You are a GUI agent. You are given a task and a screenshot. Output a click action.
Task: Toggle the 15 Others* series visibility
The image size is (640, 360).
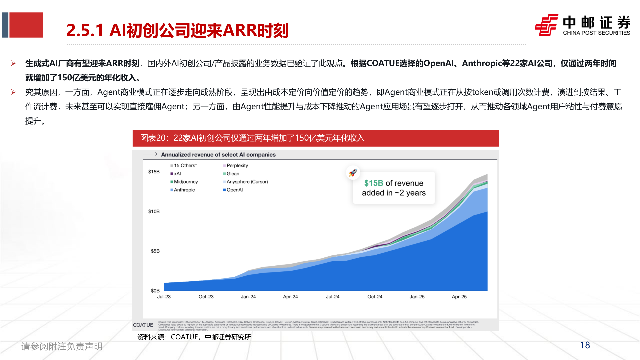pos(171,165)
